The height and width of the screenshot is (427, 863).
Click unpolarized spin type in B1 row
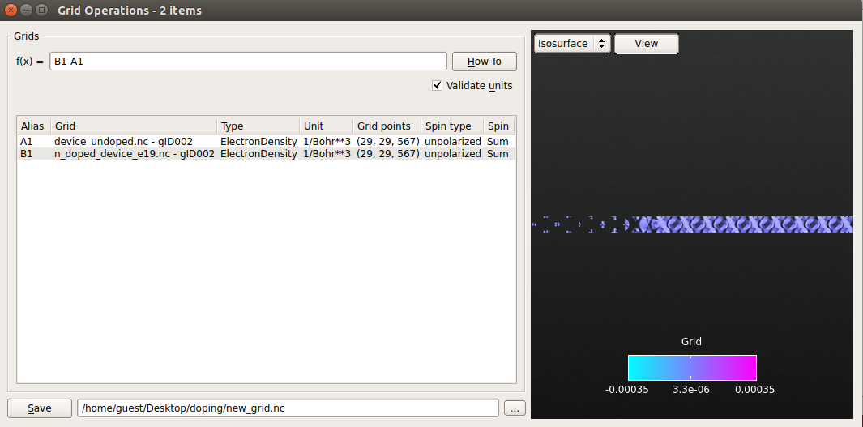[453, 153]
